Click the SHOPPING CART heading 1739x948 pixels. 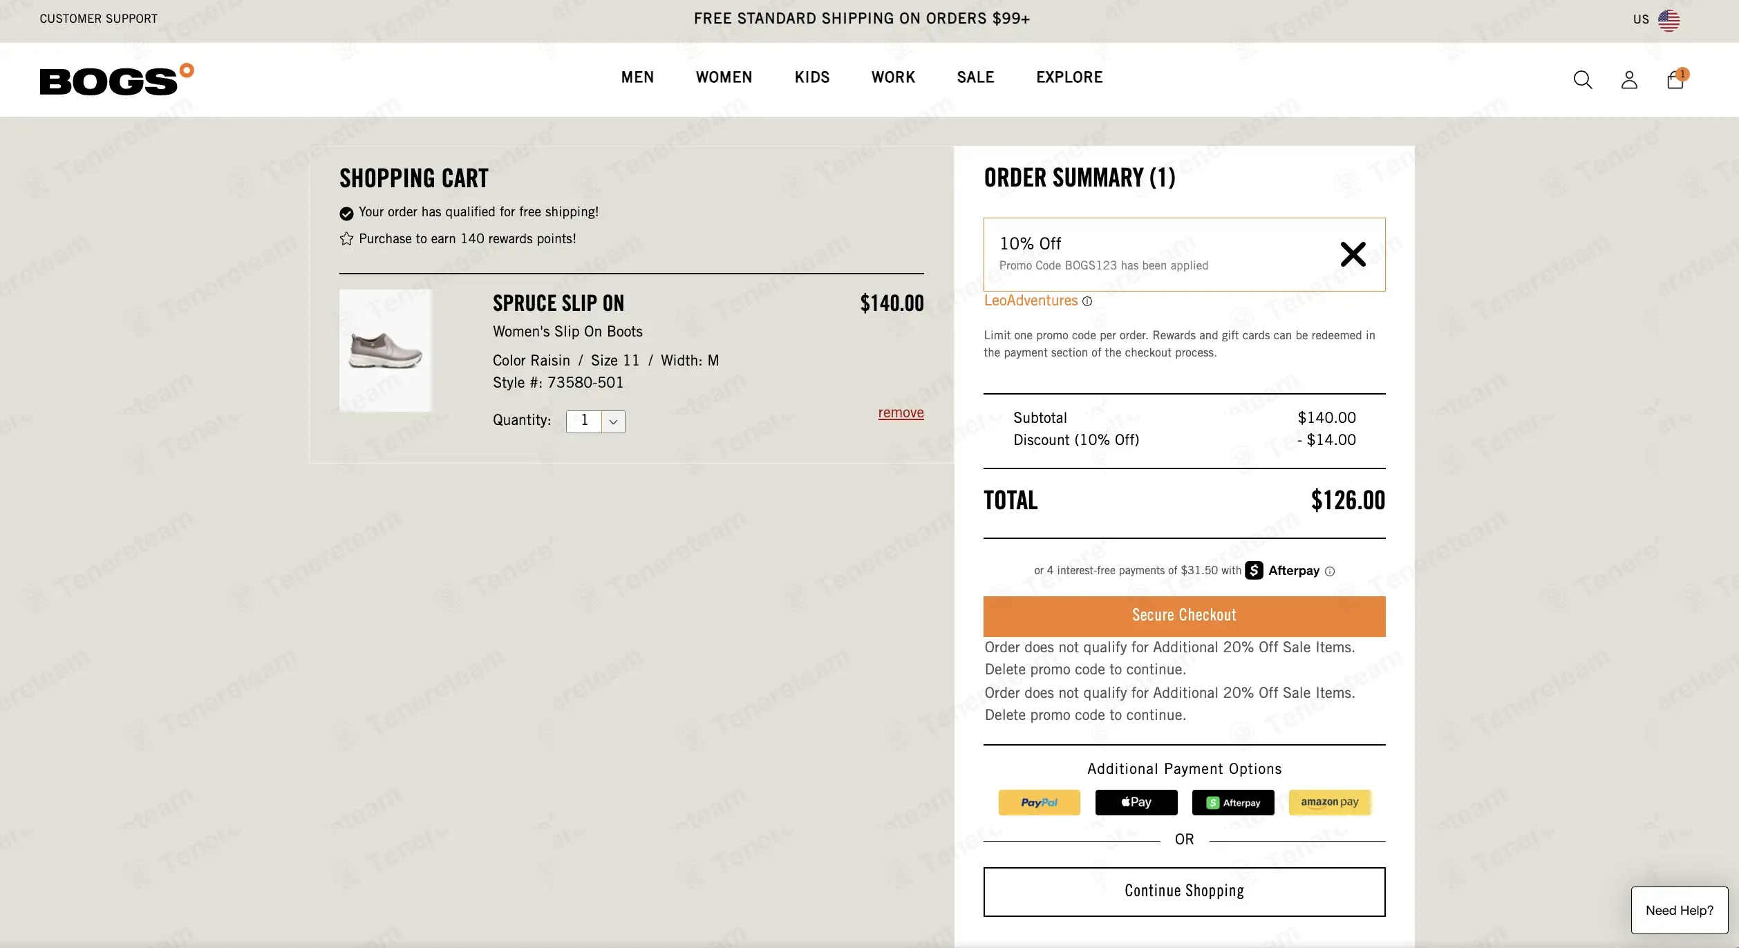414,179
